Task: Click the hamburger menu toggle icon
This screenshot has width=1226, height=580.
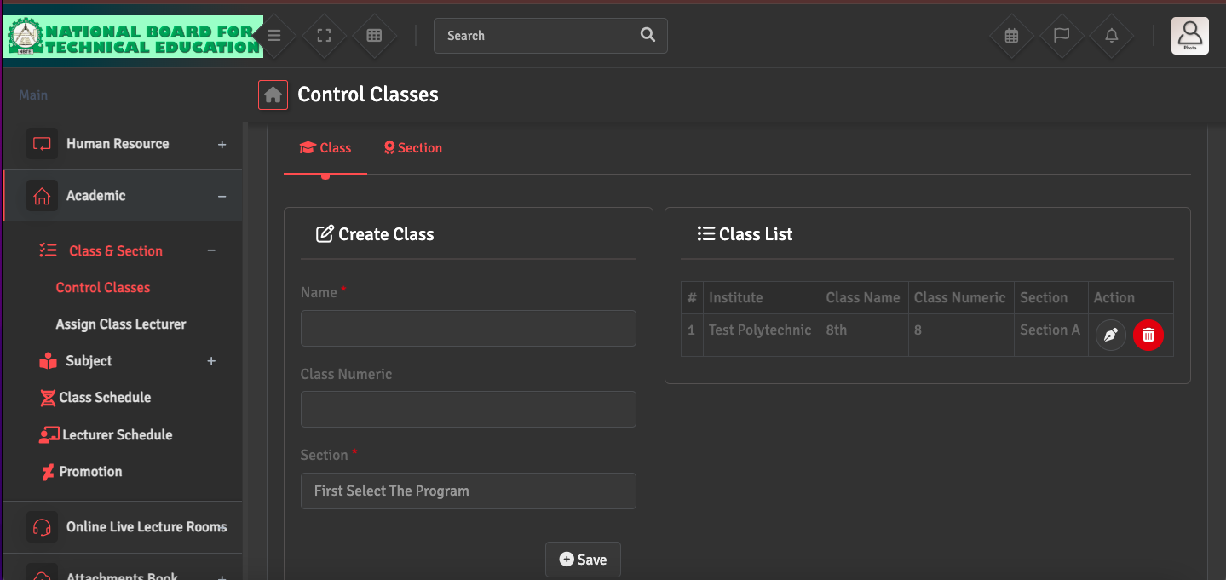Action: (x=273, y=36)
